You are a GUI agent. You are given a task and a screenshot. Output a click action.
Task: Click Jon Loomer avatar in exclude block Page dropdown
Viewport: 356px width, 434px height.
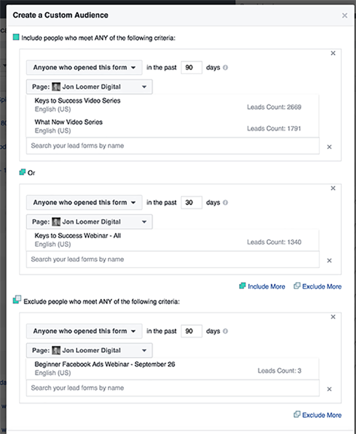pyautogui.click(x=56, y=351)
